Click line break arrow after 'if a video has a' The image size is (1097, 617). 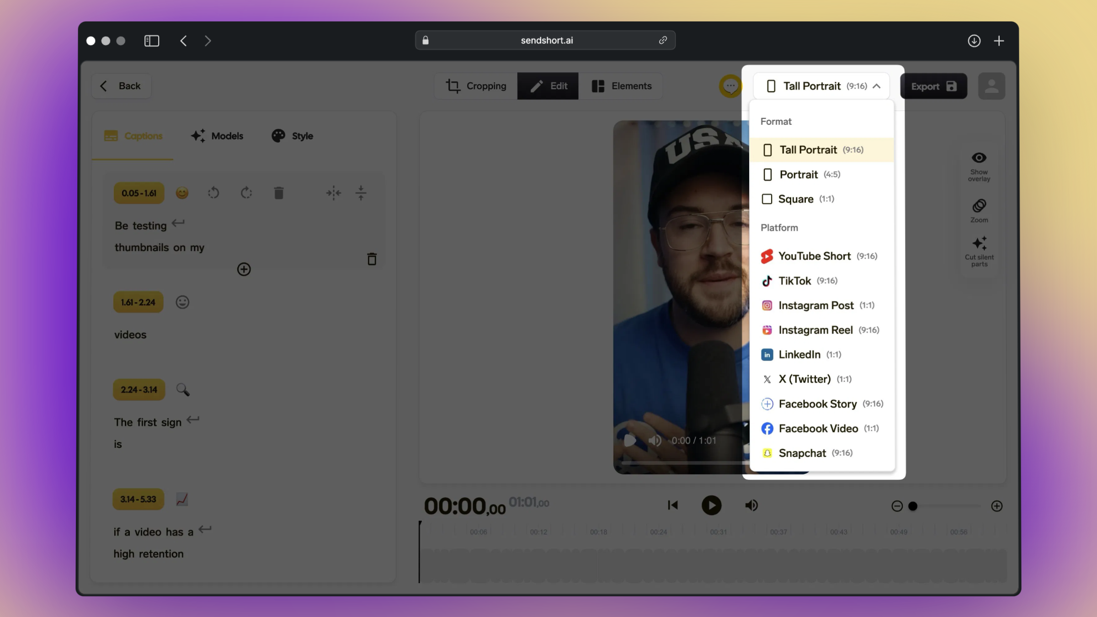coord(205,529)
